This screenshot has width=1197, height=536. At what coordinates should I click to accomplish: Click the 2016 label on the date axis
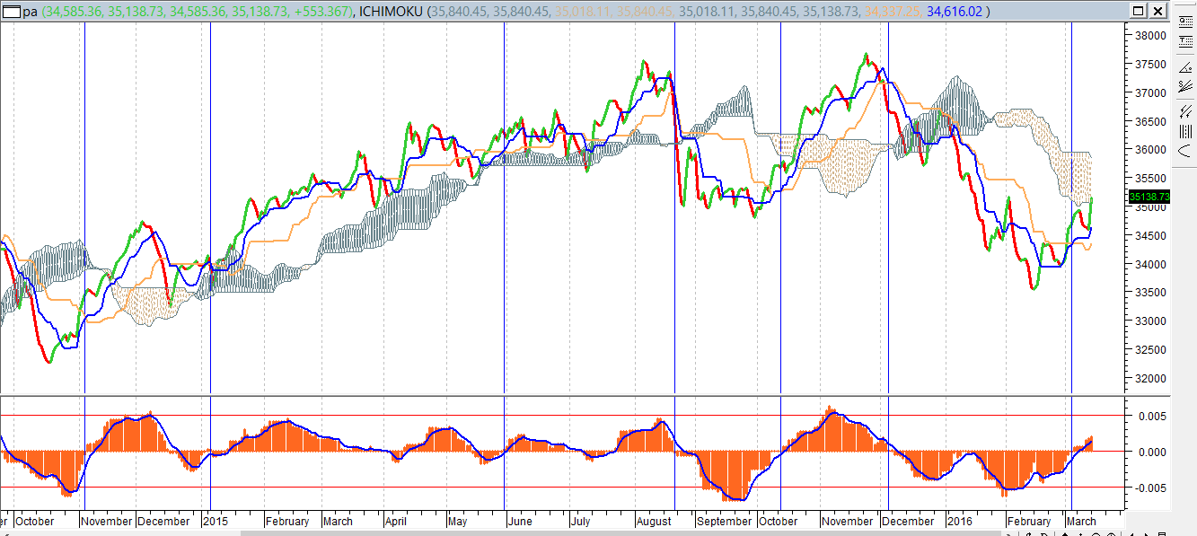959,521
